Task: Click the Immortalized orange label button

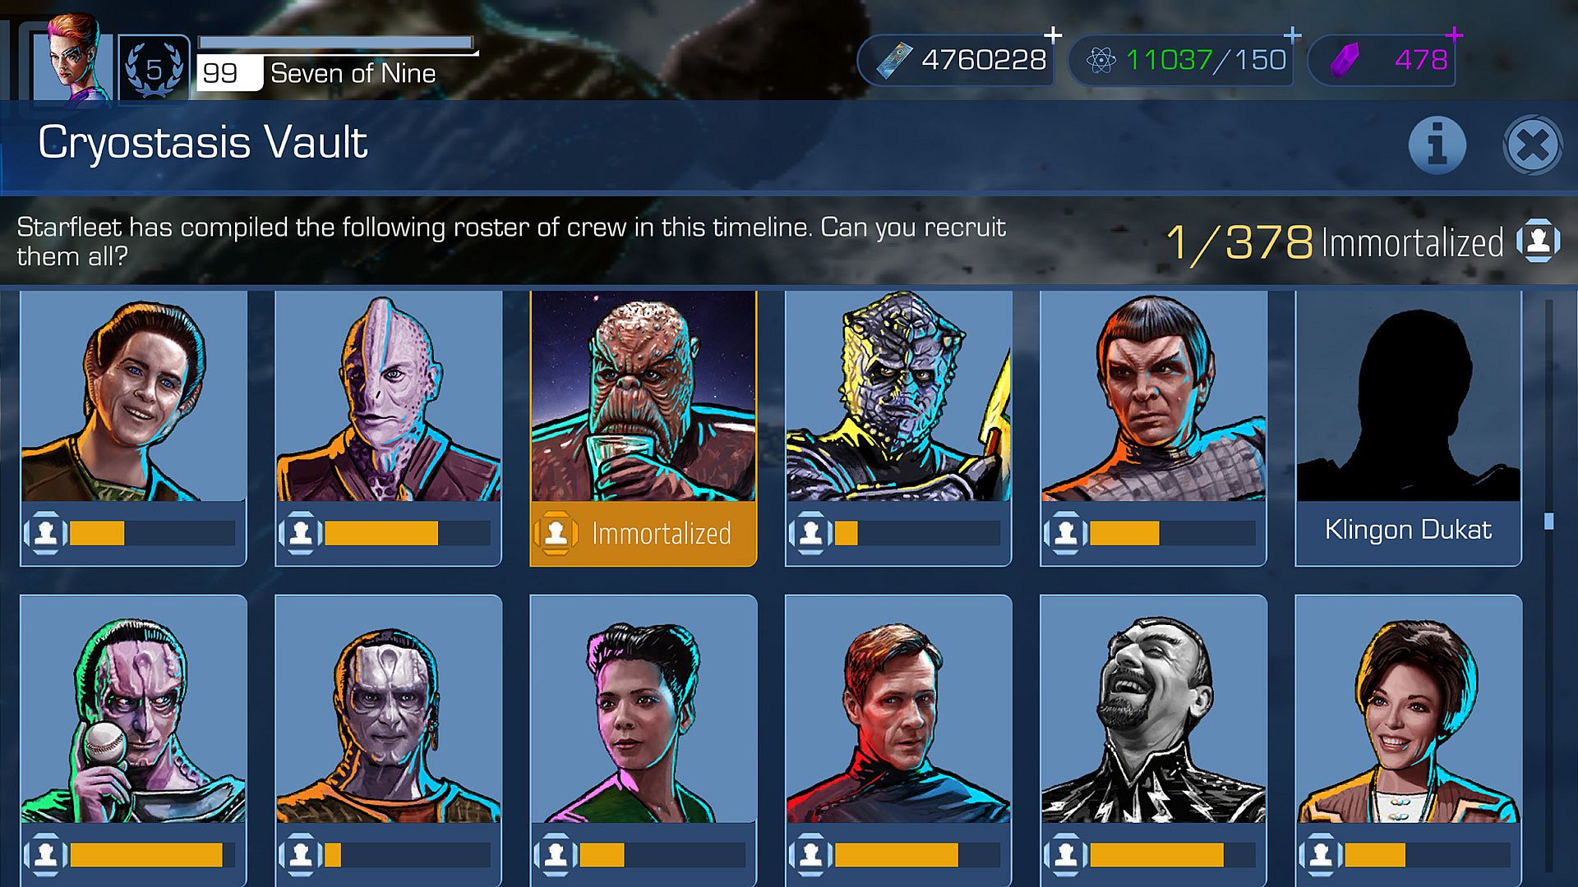Action: click(644, 534)
